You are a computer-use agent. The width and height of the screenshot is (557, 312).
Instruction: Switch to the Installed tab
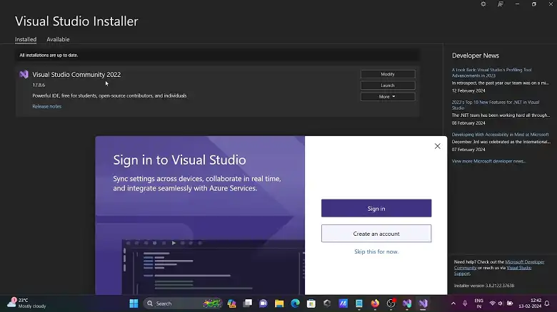coord(26,39)
